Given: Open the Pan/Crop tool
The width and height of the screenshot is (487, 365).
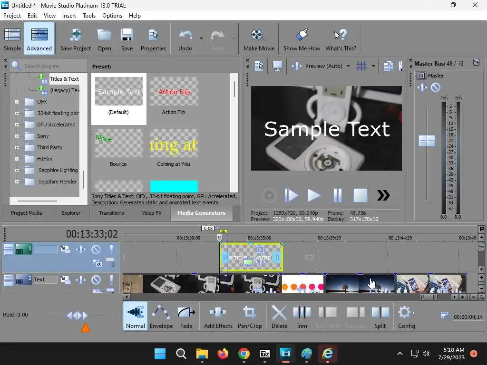Looking at the screenshot, I should (250, 316).
